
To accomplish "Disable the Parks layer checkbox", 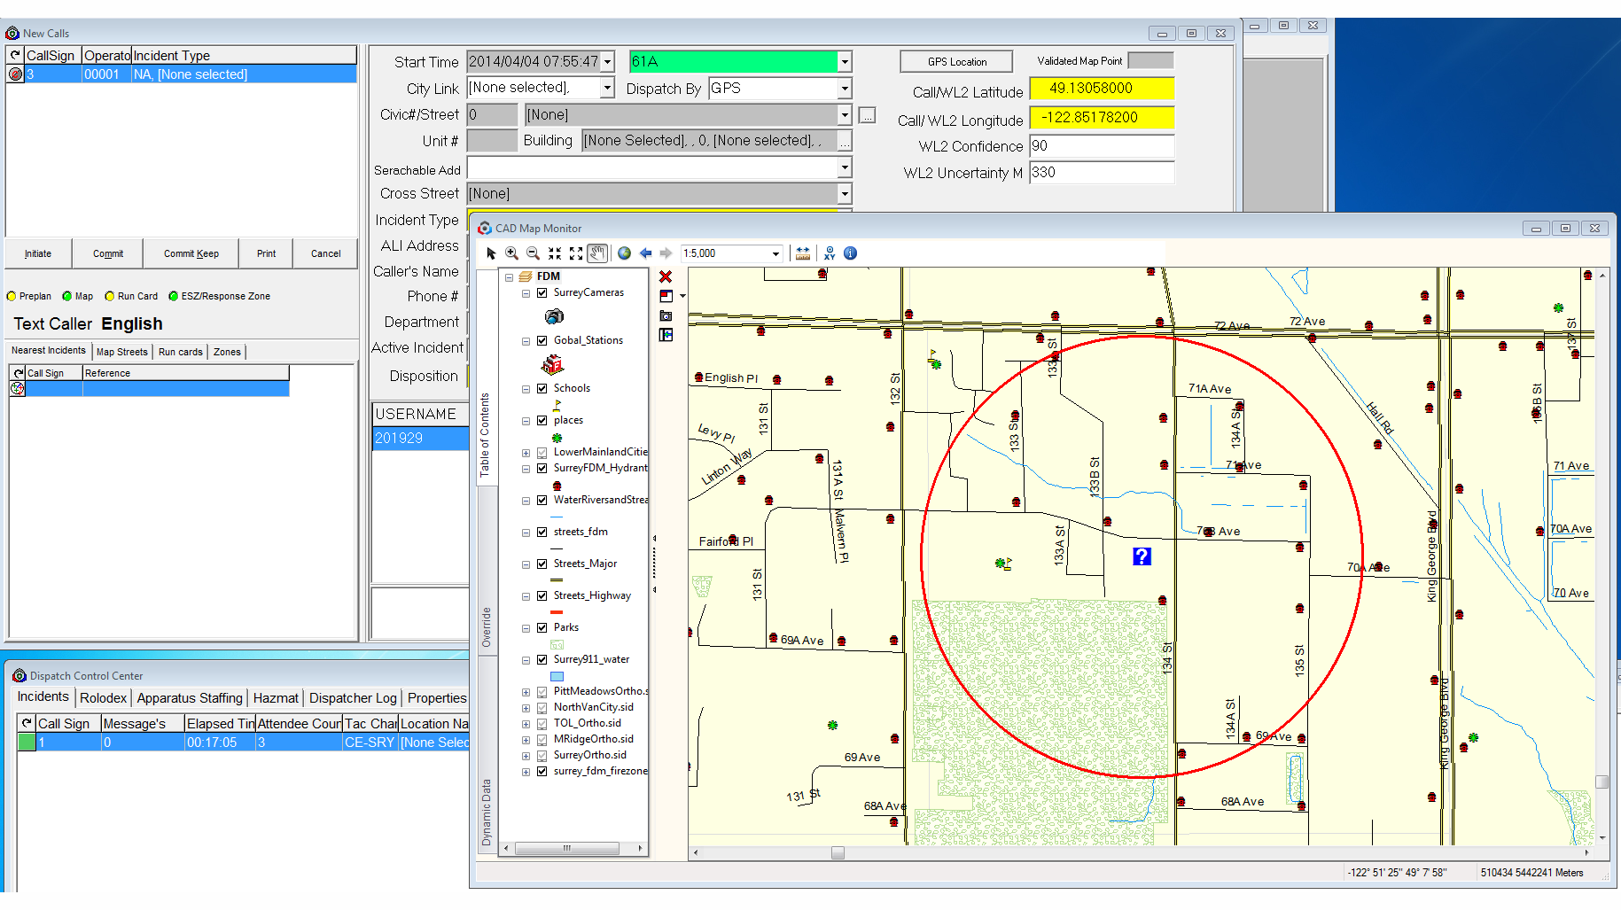I will pos(542,626).
